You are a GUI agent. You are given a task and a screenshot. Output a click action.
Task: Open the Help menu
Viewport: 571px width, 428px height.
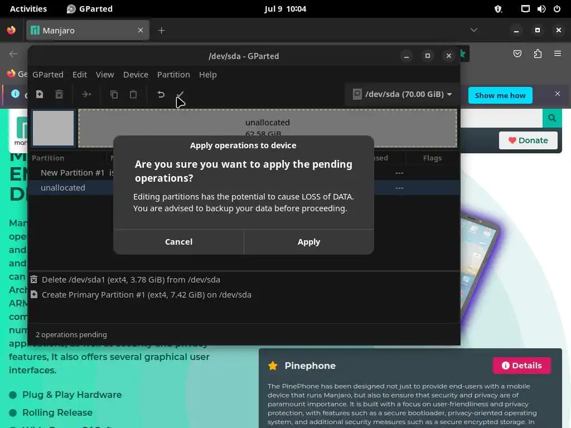click(x=208, y=75)
